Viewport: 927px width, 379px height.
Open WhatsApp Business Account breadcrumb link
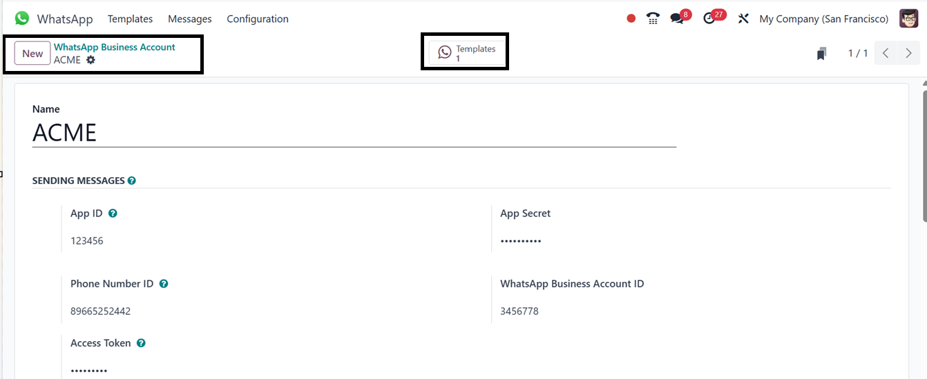pos(115,47)
